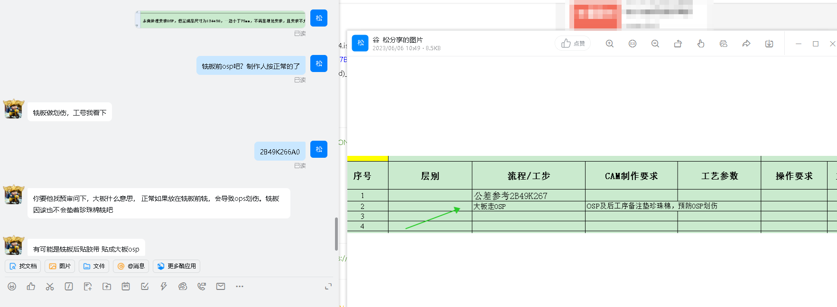Click sender avatar beside '铣板做划伤' message
The height and width of the screenshot is (307, 837).
(x=14, y=109)
